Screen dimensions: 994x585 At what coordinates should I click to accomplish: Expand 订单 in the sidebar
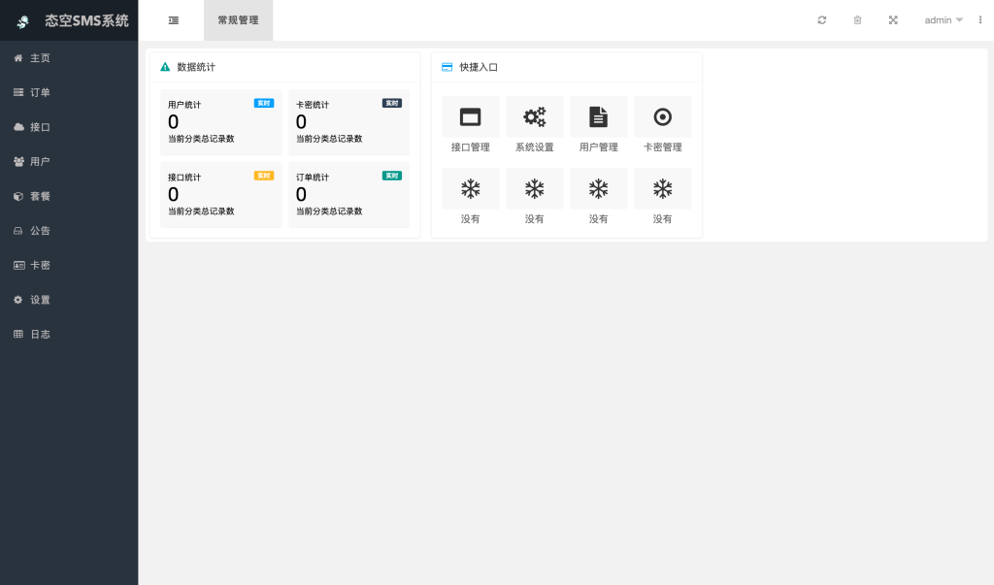click(40, 92)
